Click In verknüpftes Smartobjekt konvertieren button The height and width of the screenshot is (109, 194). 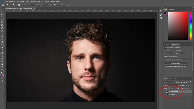click(x=175, y=66)
